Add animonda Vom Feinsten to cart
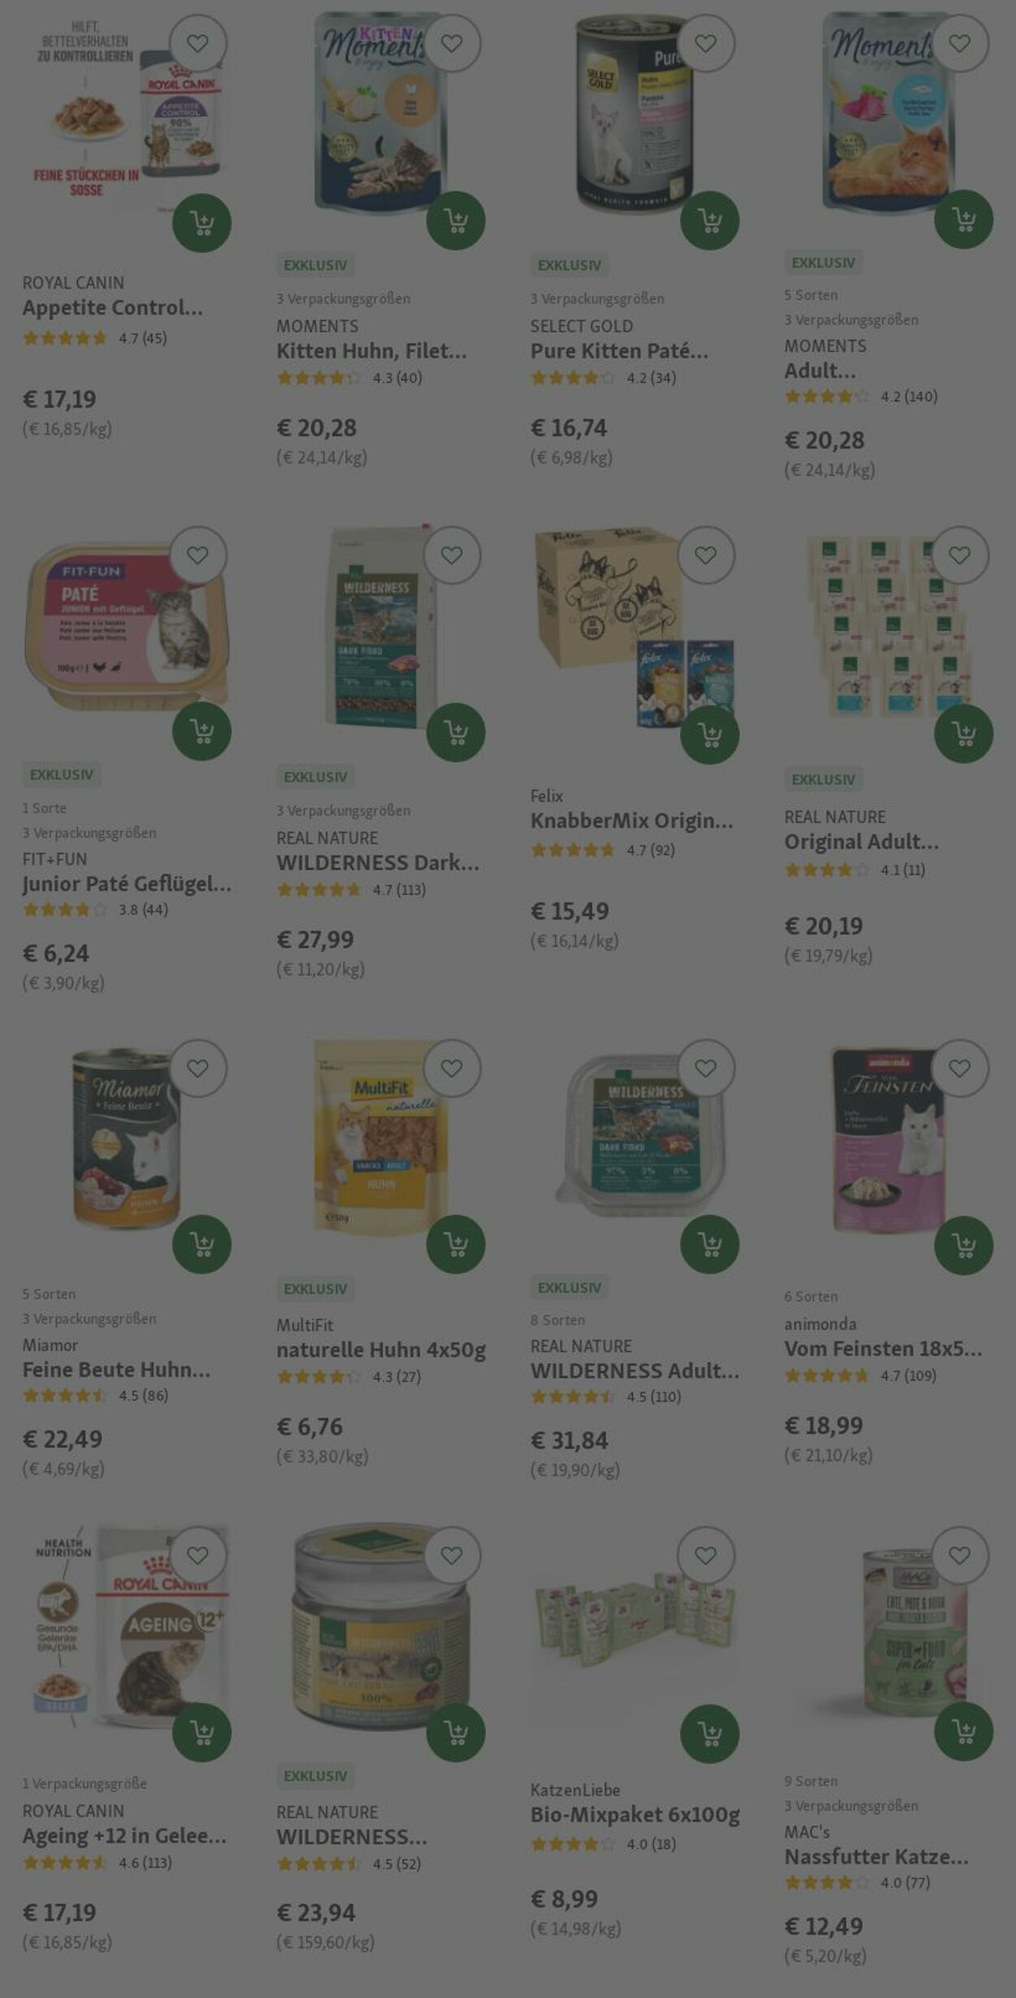Screen dimensions: 1016x1998 click(964, 1245)
